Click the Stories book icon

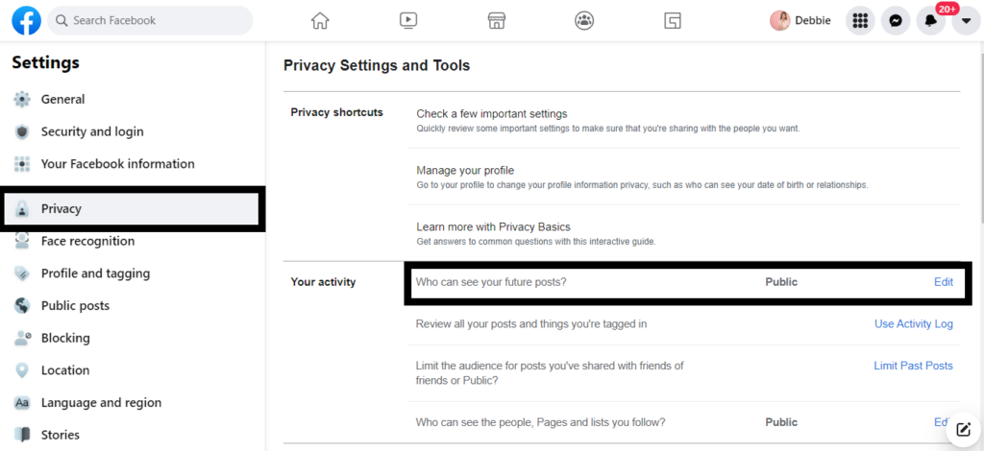point(22,435)
